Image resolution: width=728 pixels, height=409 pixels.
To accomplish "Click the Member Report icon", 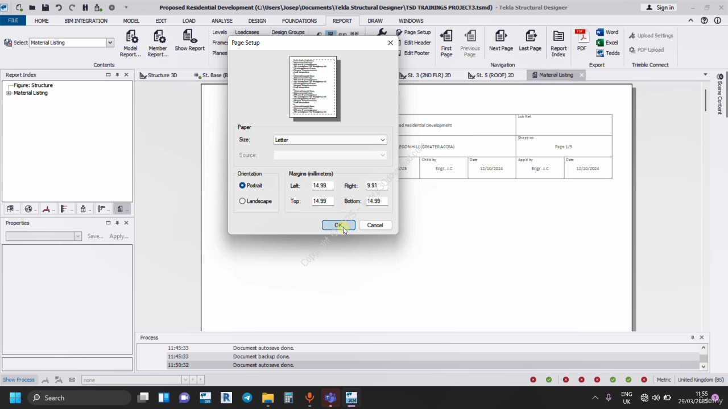I will coord(158,43).
